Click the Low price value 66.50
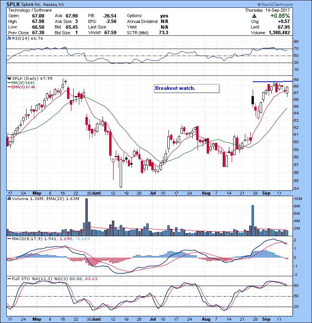Screen dimensions: 312x323 (x=38, y=27)
